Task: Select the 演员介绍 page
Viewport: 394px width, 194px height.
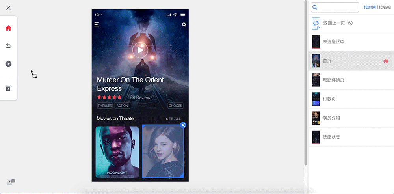Action: pos(351,118)
